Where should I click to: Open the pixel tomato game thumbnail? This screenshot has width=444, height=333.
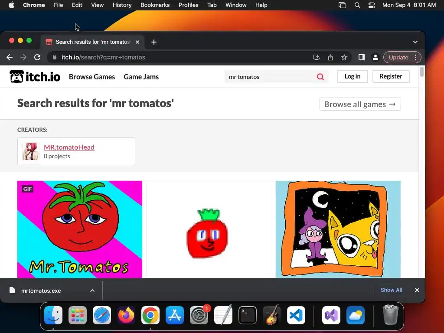click(x=209, y=229)
